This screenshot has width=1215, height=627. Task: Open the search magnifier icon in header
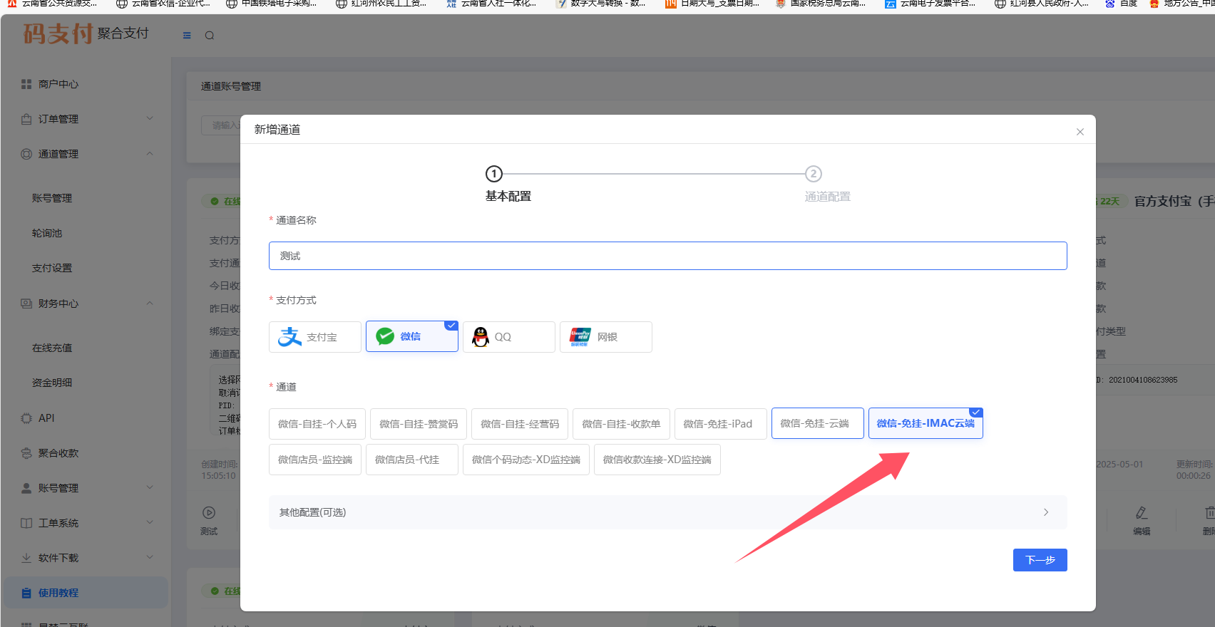coord(210,36)
